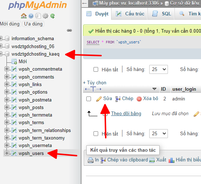This screenshot has height=184, width=201.
Task: Click the link chain icon in sidebar
Action: point(69,30)
